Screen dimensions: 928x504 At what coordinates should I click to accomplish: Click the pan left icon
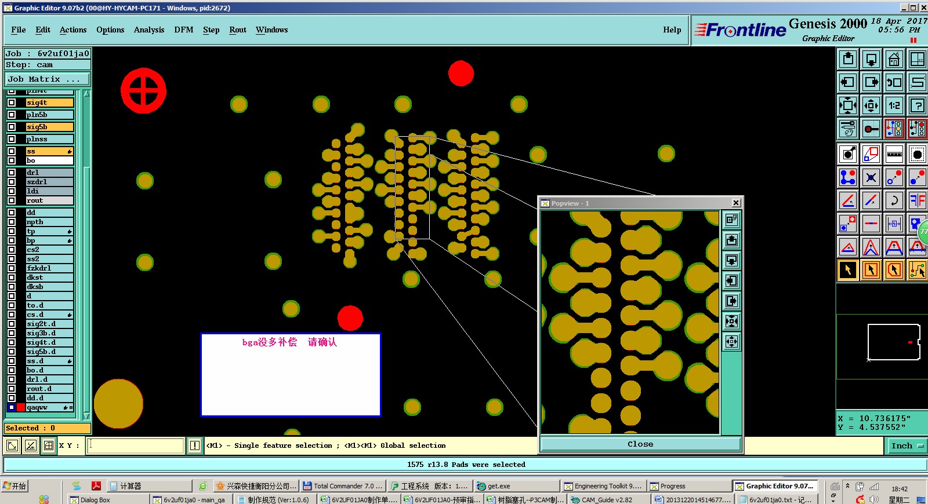click(x=848, y=82)
